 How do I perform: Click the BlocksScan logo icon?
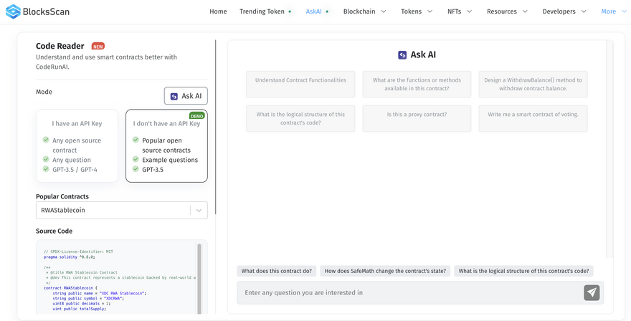click(x=12, y=12)
